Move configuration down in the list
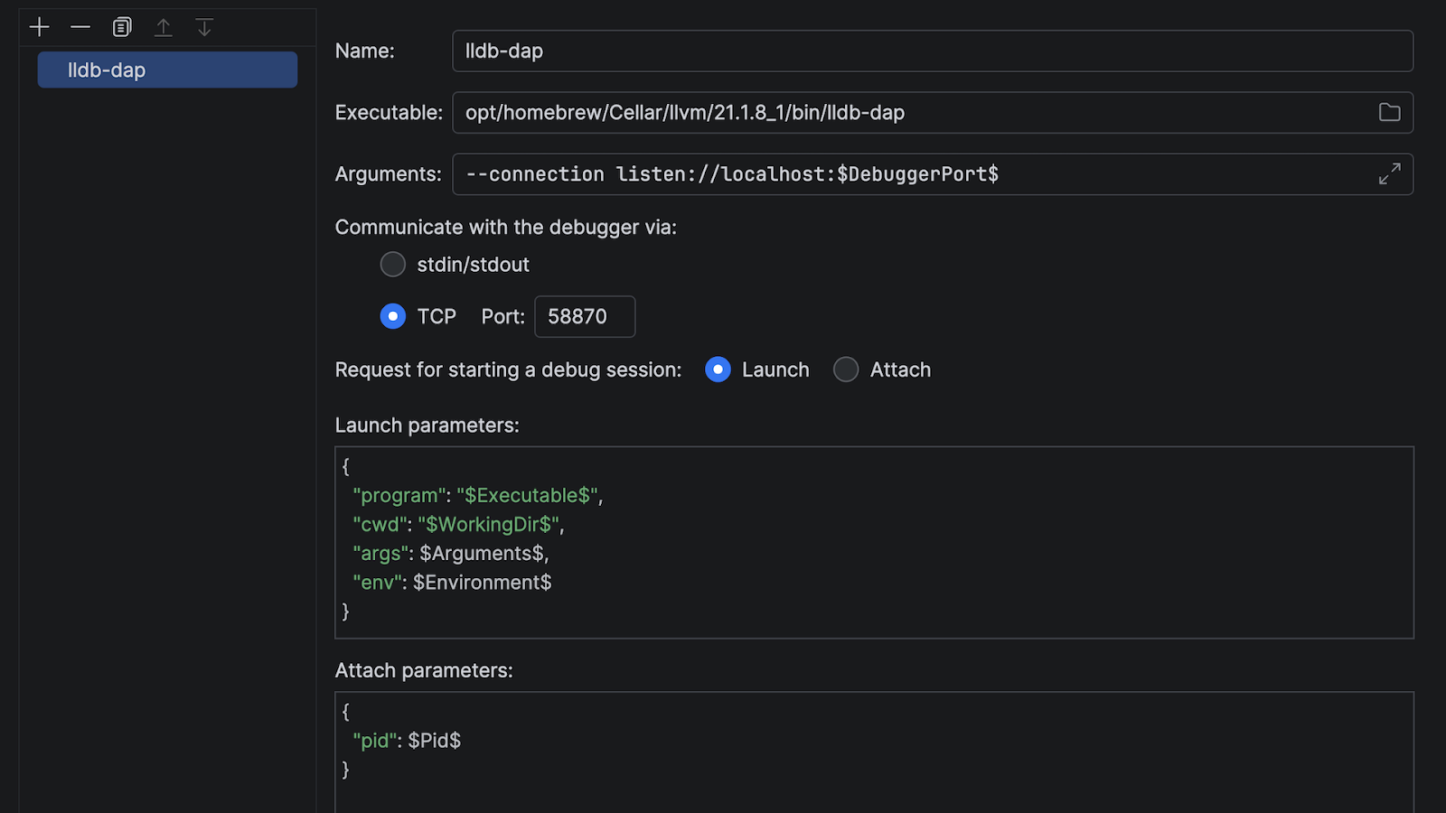1446x813 pixels. [204, 27]
